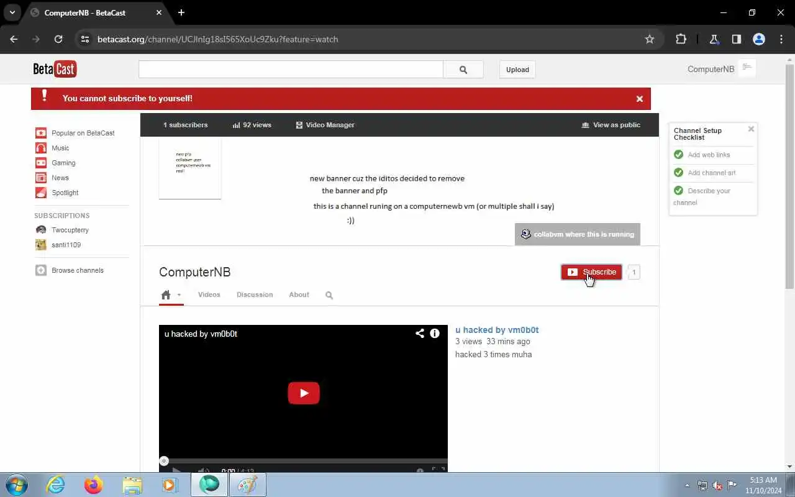Switch to the Videos tab
795x497 pixels.
(209, 294)
